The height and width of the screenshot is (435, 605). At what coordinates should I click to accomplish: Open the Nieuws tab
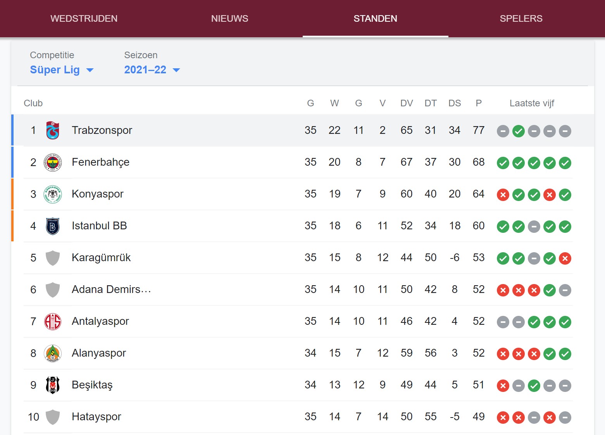click(x=230, y=19)
